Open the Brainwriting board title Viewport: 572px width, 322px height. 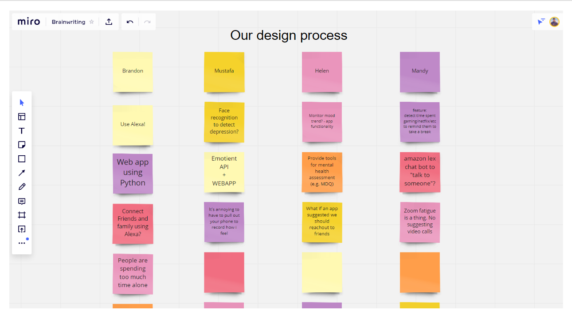click(x=68, y=22)
